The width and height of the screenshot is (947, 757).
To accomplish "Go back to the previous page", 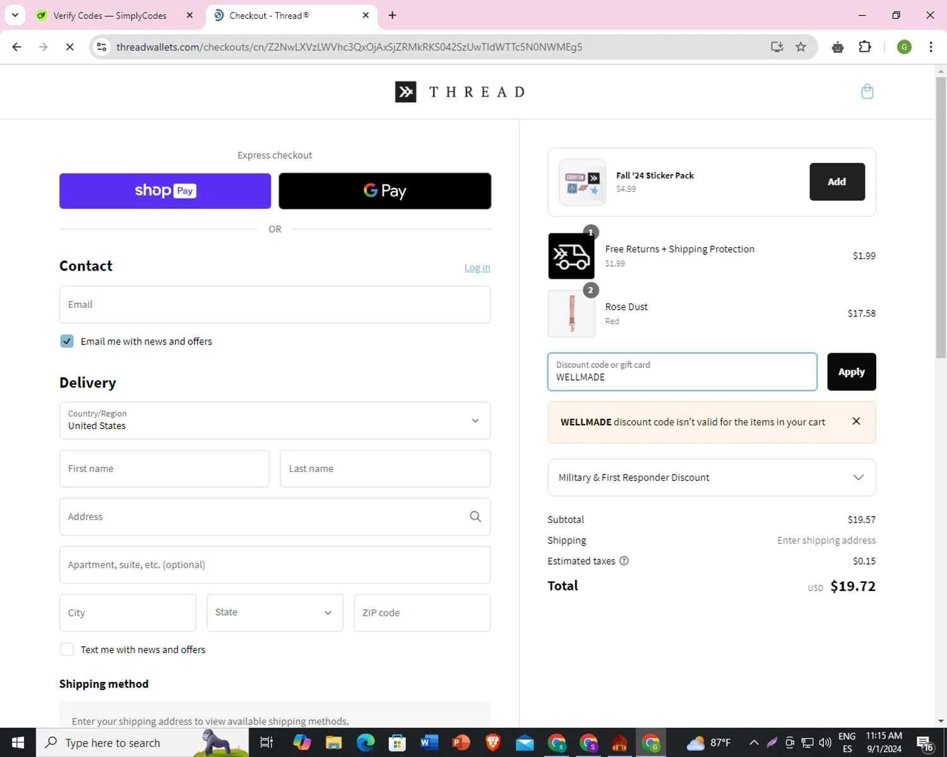I will click(x=17, y=47).
